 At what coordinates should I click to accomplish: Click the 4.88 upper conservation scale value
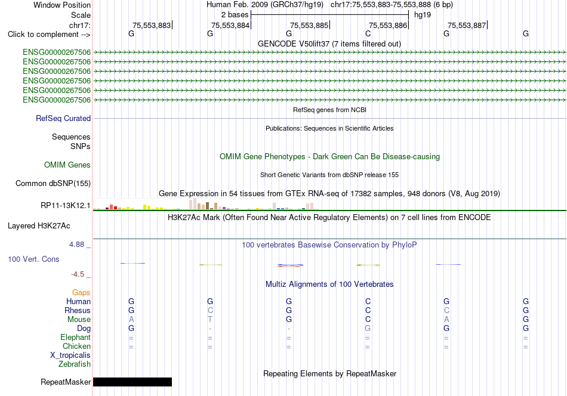pyautogui.click(x=76, y=245)
